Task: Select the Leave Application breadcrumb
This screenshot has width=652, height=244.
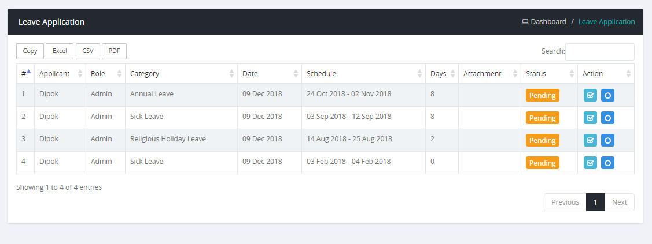Action: (x=606, y=22)
